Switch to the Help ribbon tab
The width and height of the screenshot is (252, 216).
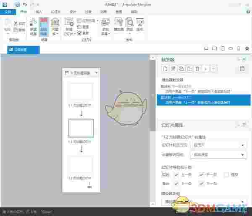click(x=134, y=12)
